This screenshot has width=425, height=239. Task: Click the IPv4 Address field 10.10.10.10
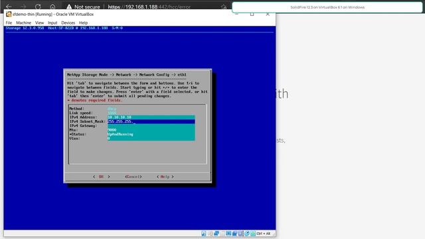[151, 117]
